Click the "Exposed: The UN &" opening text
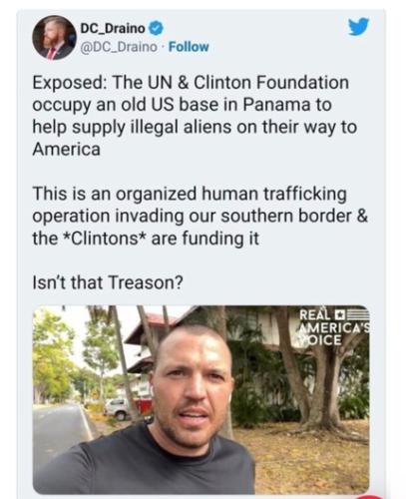This screenshot has width=406, height=499. [111, 83]
